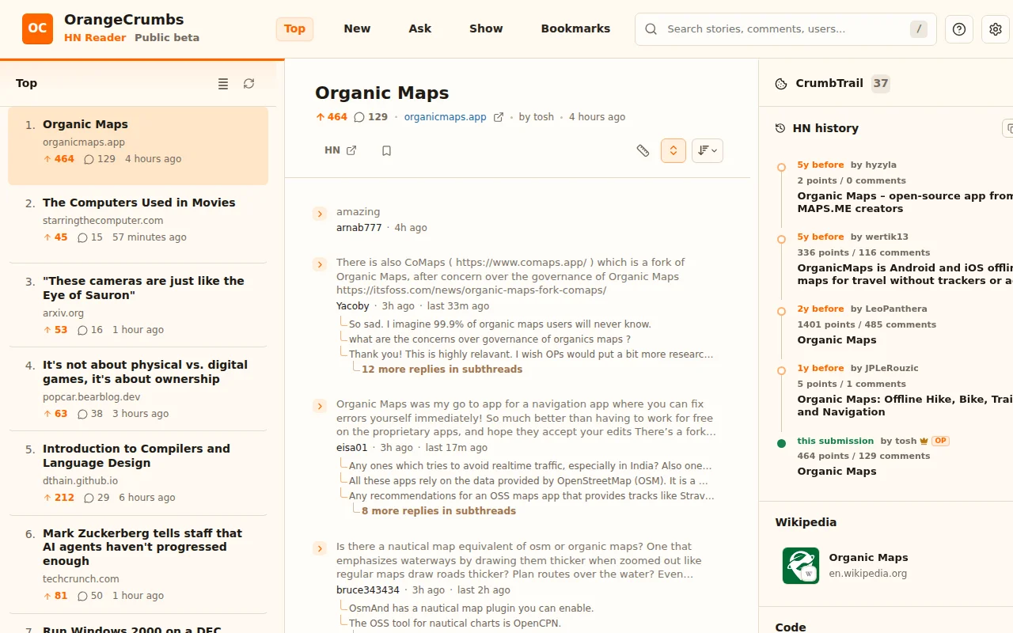Click the comment bubble beside 50 comments
Screen dimensions: 1013x633
(82, 596)
